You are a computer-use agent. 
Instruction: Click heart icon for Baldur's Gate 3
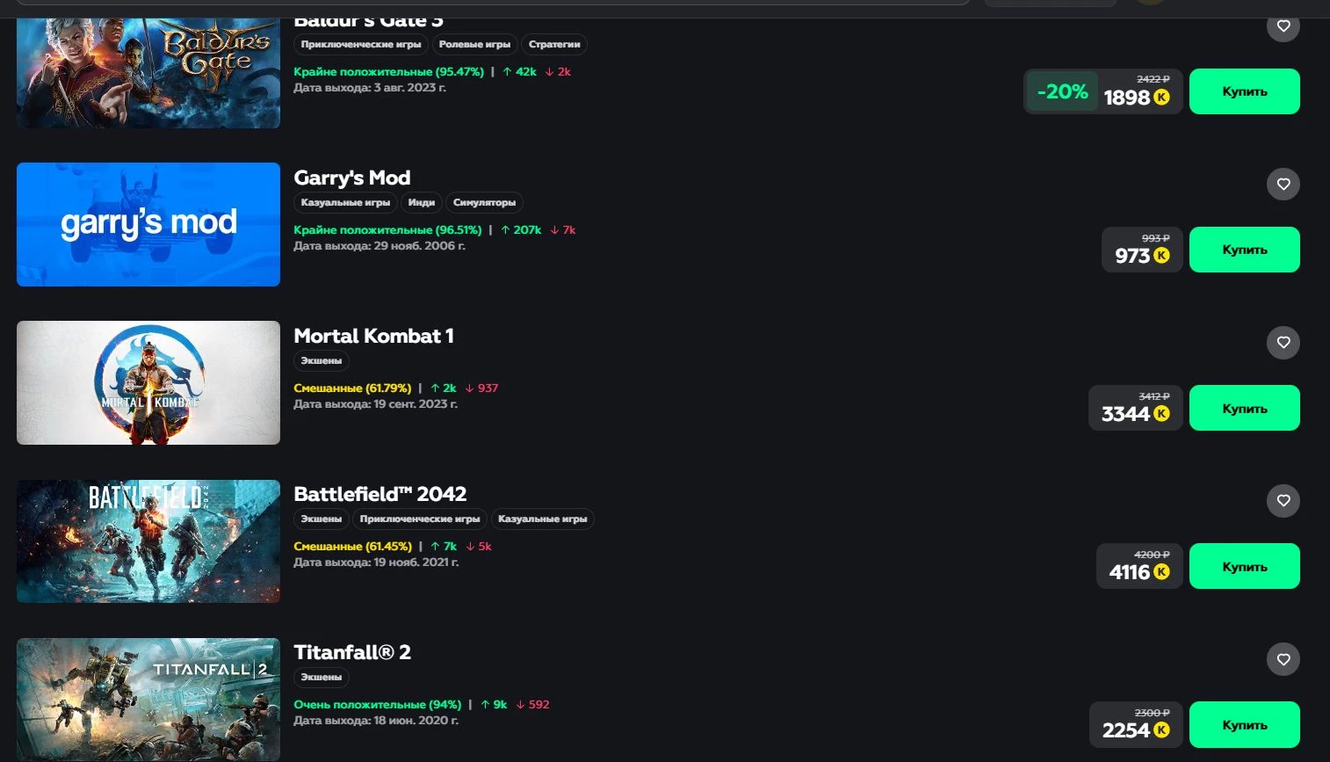click(1283, 26)
